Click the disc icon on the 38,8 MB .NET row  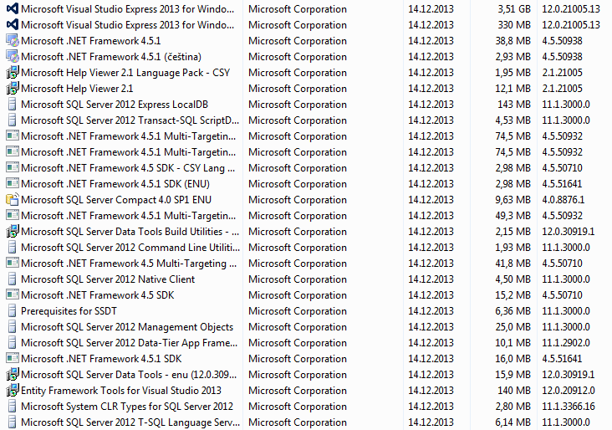[x=12, y=41]
